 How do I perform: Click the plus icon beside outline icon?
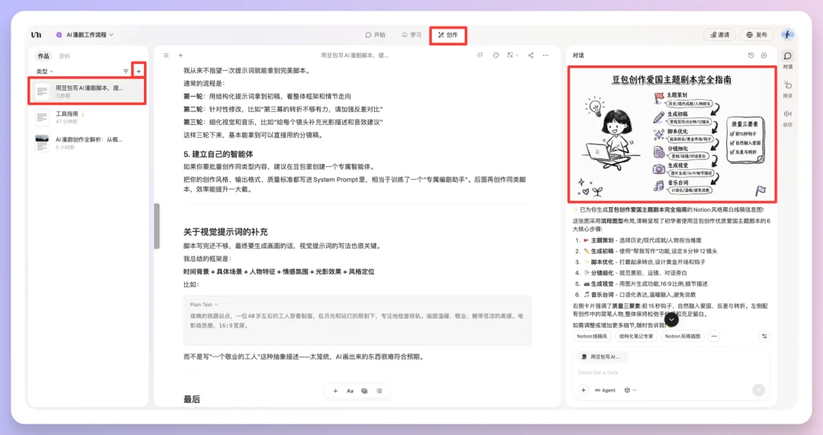181,55
